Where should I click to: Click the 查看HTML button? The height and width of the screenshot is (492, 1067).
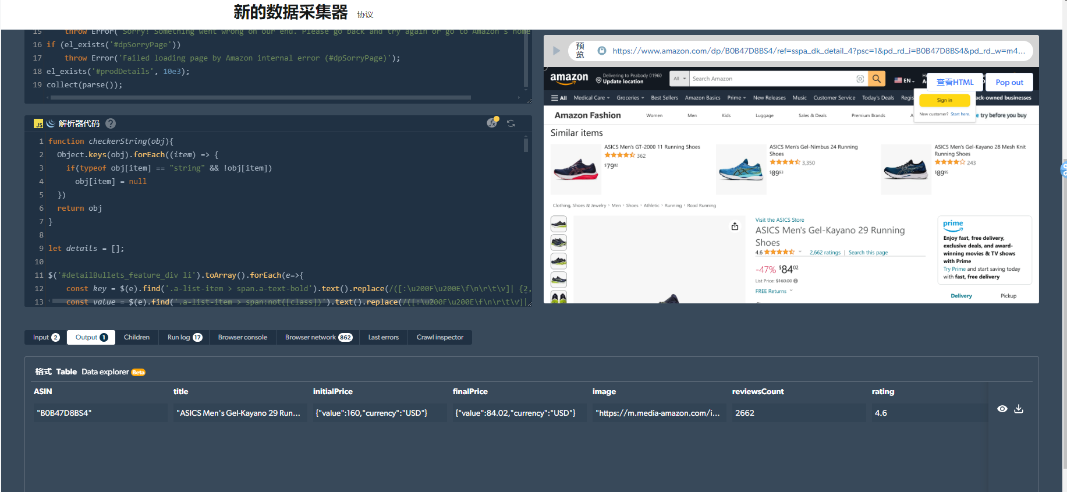[x=955, y=82]
